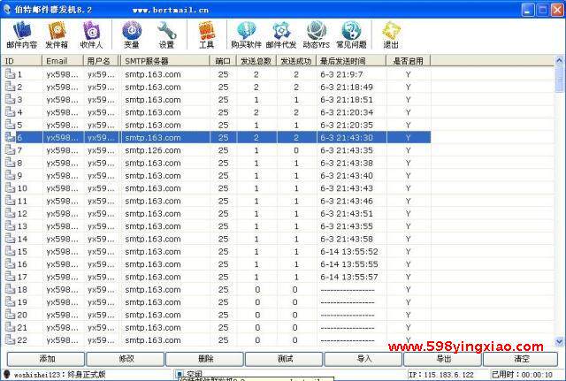Click the 已用时 elapsed time status entry

point(522,375)
